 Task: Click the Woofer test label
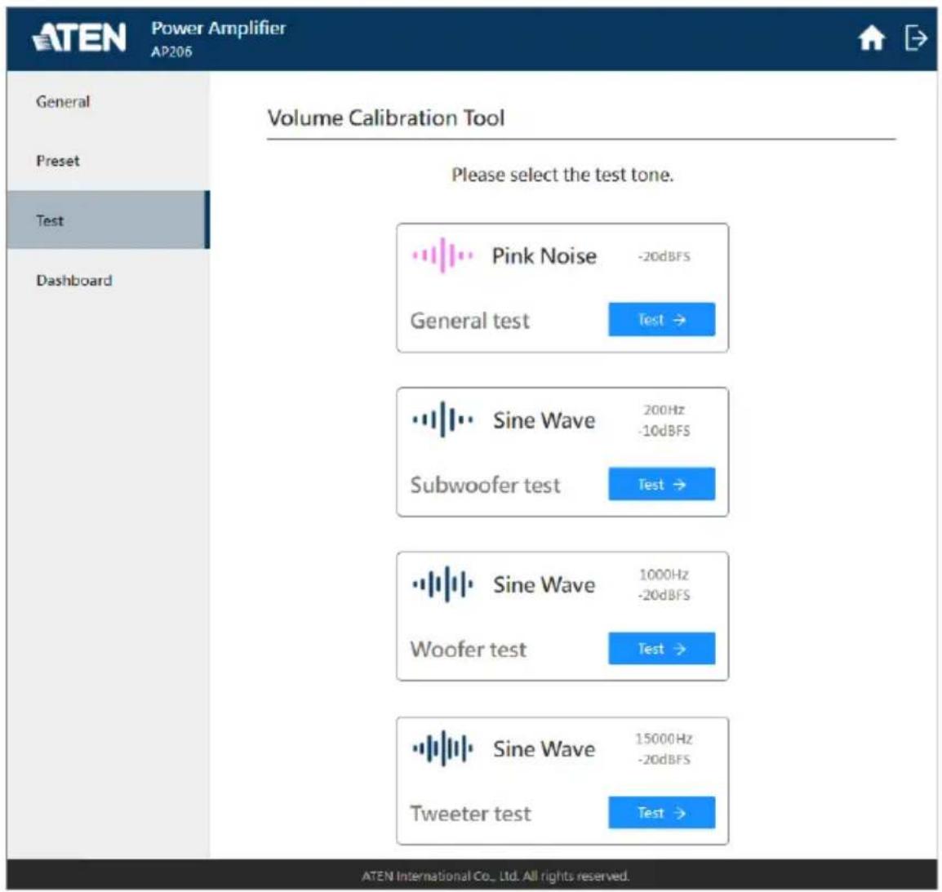[x=468, y=650]
